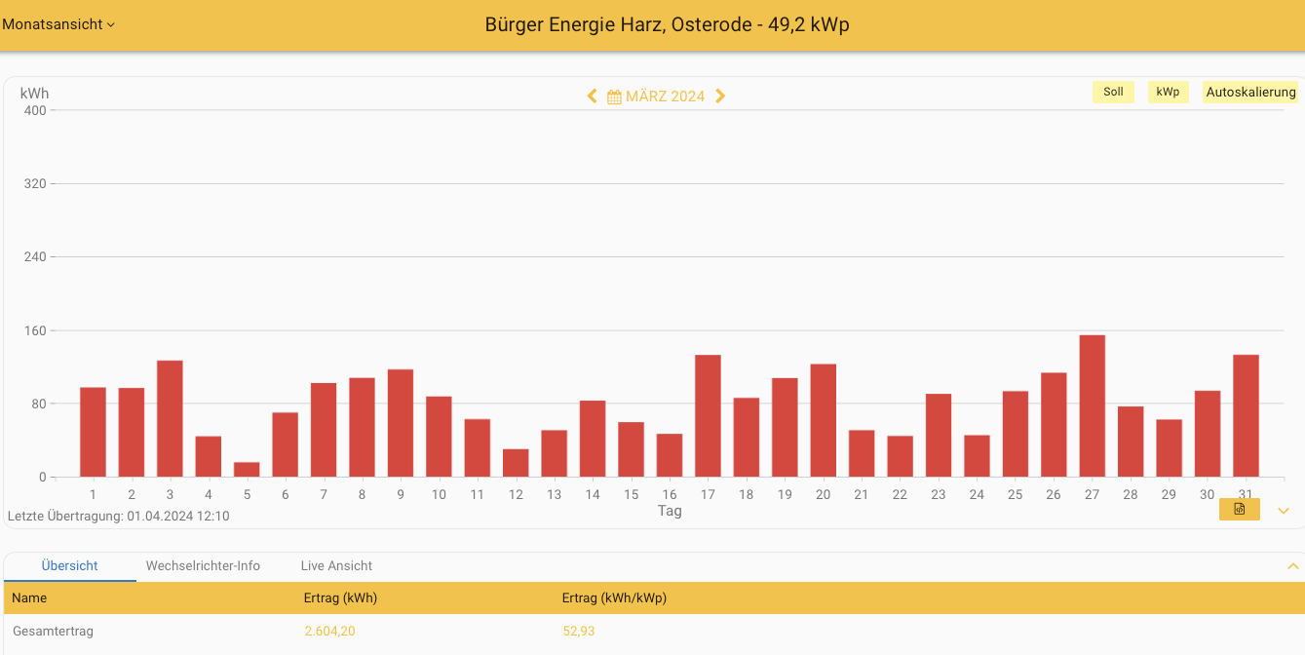
Task: Open the Monatsansicht view dropdown
Action: click(x=58, y=24)
